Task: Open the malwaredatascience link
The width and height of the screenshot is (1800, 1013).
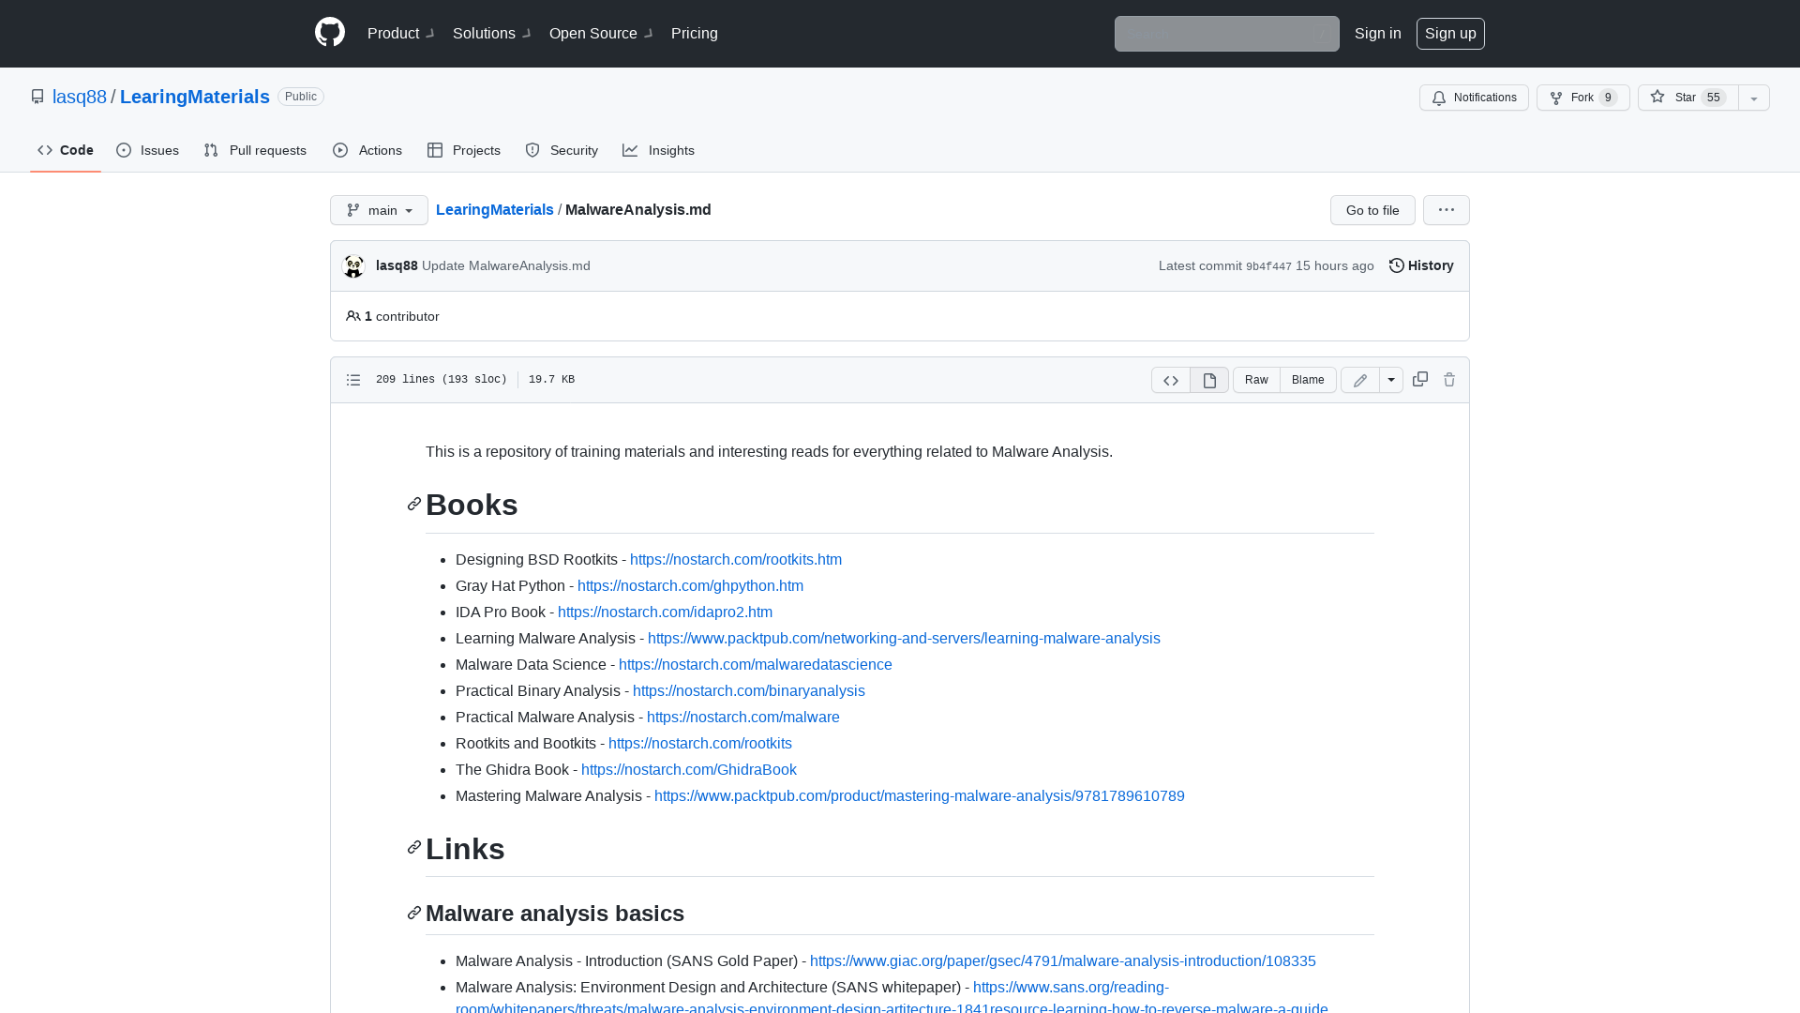Action: pyautogui.click(x=756, y=664)
